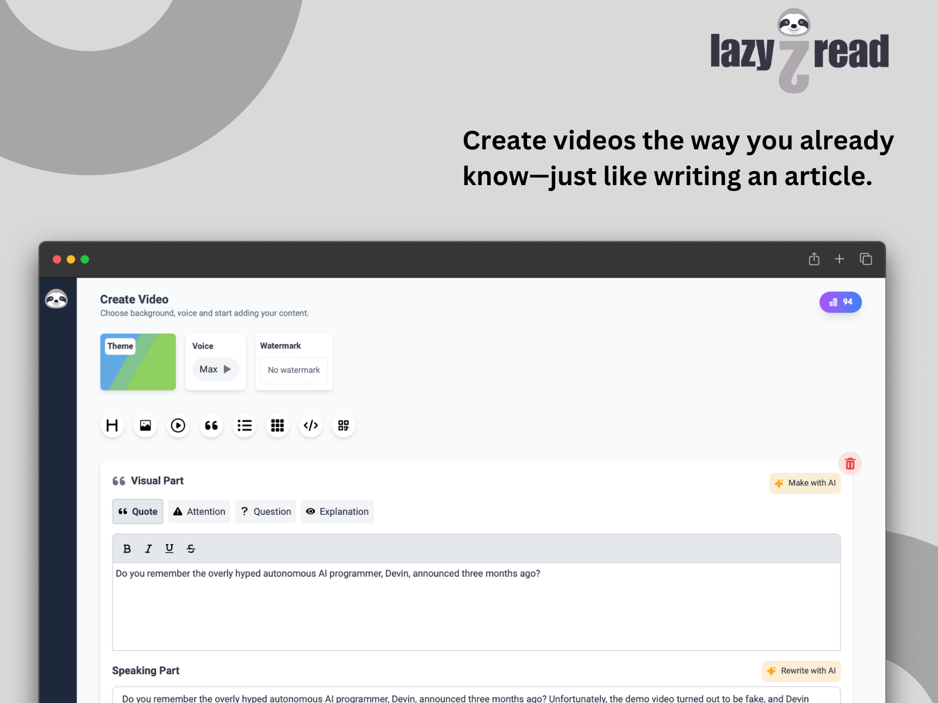The width and height of the screenshot is (938, 703).
Task: Add a heading block with the H icon
Action: (x=112, y=425)
